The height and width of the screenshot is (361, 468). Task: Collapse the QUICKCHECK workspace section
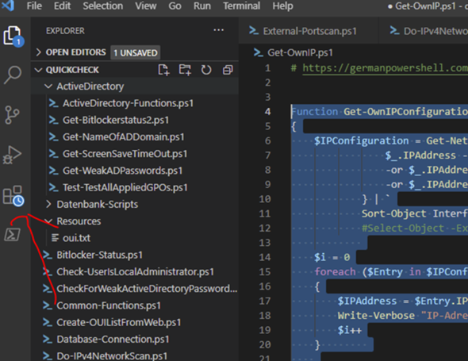tap(38, 70)
